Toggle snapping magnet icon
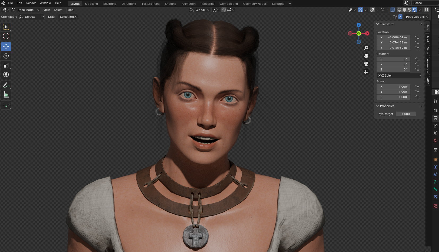Viewport: 439px width, 252px height. pyautogui.click(x=224, y=10)
